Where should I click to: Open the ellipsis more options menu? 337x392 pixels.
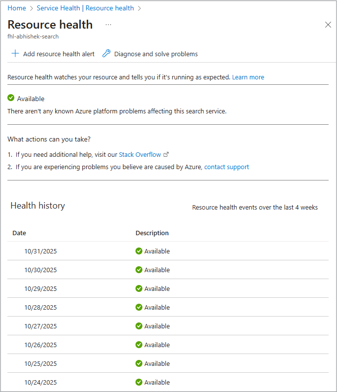[x=108, y=25]
